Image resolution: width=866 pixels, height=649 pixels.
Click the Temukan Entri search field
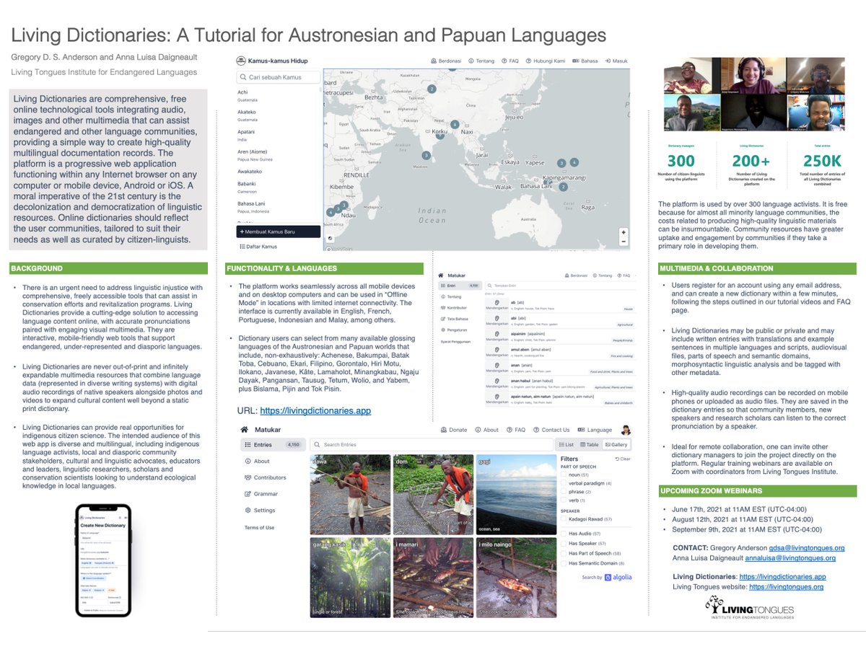pos(559,286)
